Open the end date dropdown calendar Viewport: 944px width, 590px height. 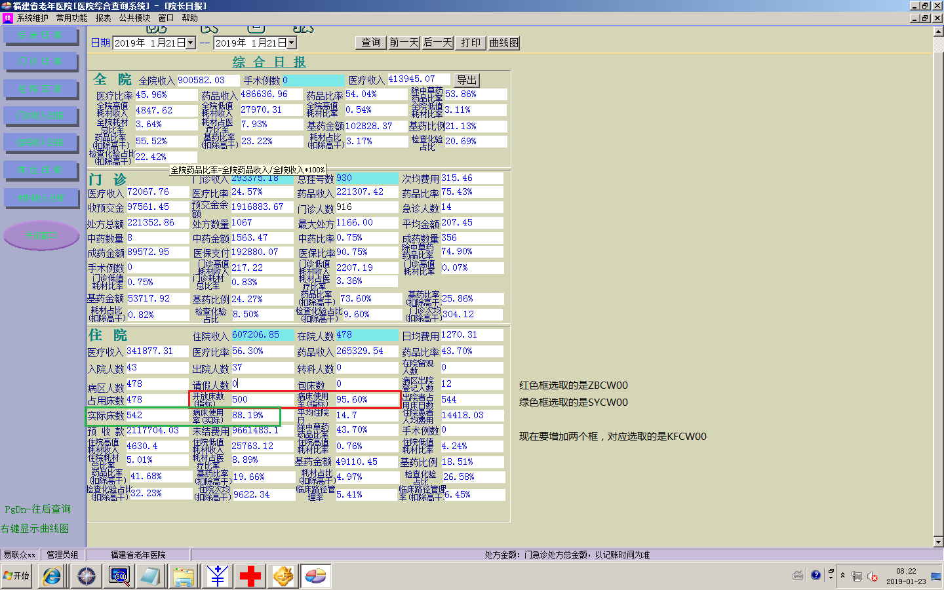(x=292, y=43)
